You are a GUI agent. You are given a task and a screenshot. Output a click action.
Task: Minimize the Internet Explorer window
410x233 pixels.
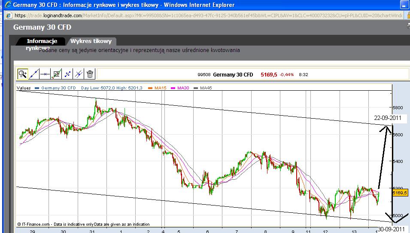click(x=404, y=5)
